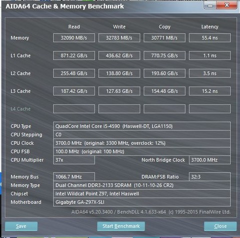Screen dimensions: 240x238
Task: Click the empty L4 Cache Read field
Action: 74,109
